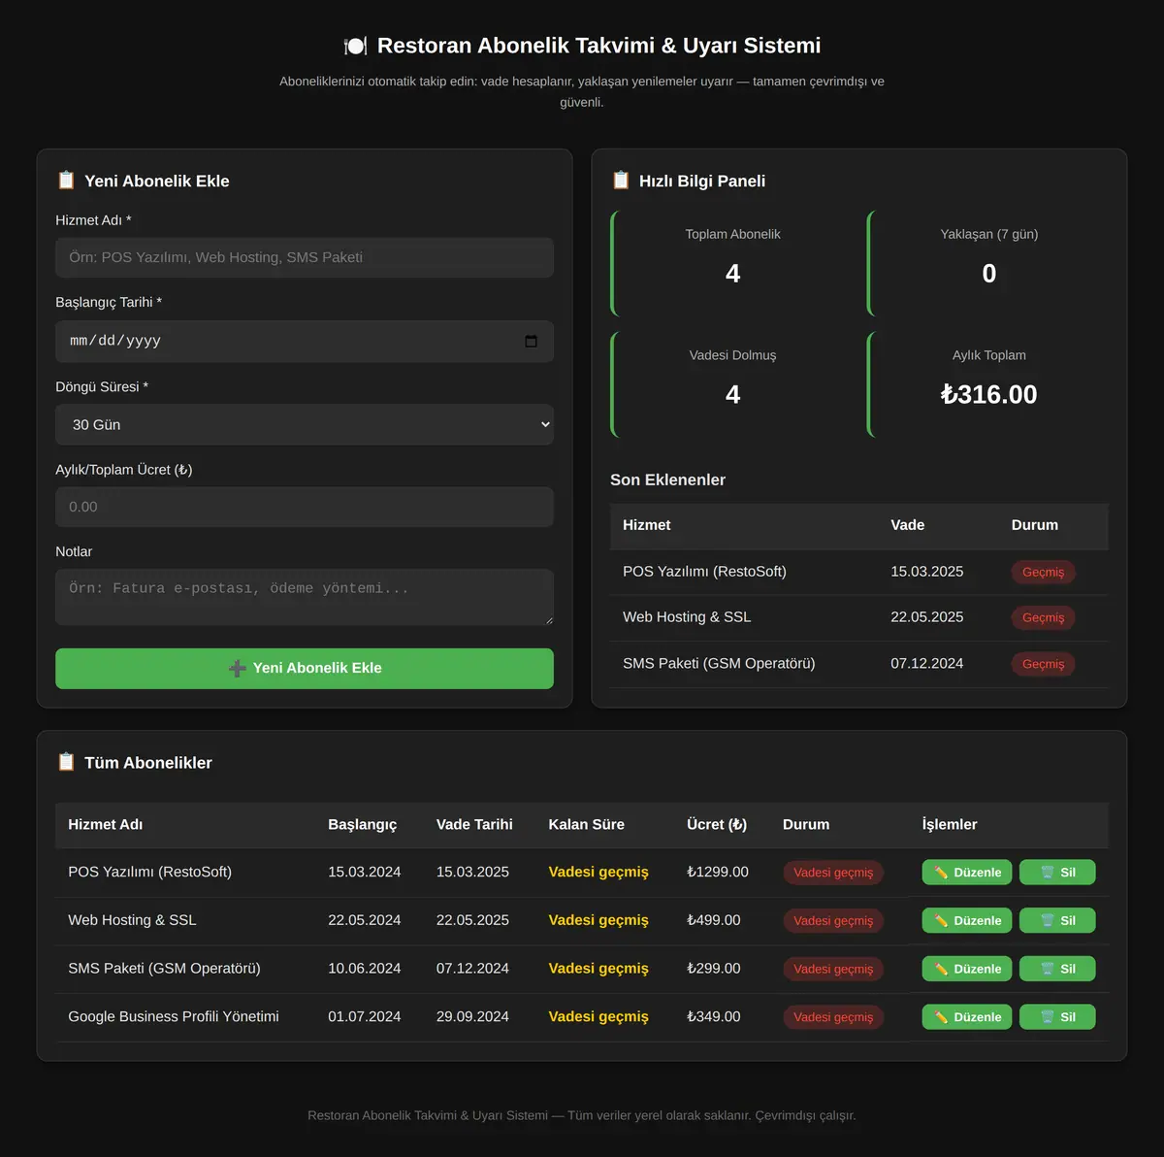
Task: Edit the Google Business Profili Yönetimi subscription
Action: click(967, 1017)
